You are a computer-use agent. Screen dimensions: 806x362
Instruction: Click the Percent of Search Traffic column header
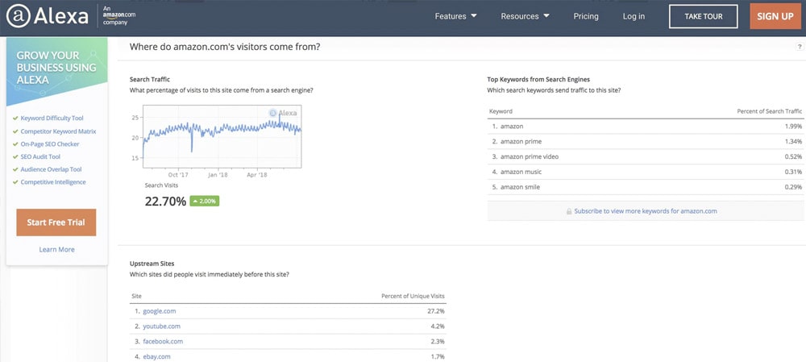[x=770, y=111]
